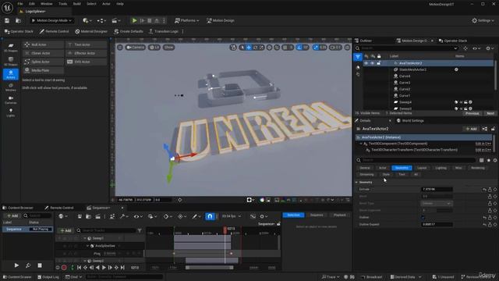This screenshot has height=281, width=499.
Task: Toggle the lock on AvaTextActor2 row
Action: 379,63
